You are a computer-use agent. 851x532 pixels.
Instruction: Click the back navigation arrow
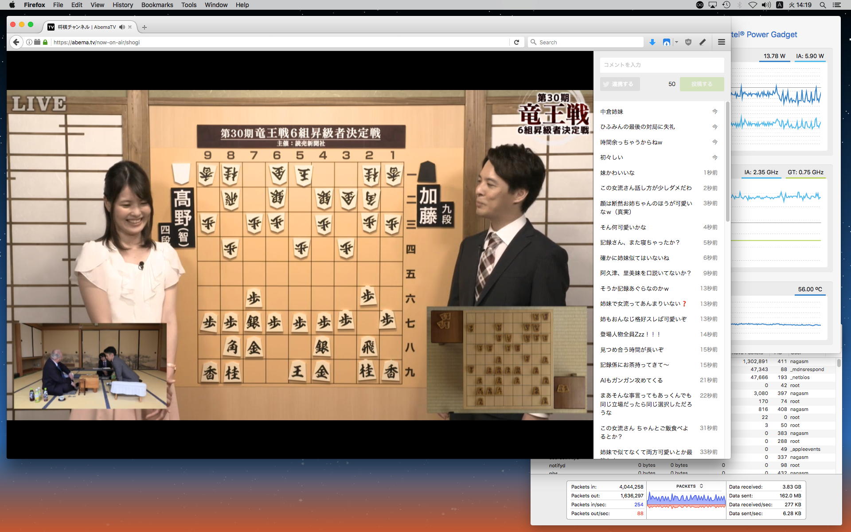coord(16,42)
